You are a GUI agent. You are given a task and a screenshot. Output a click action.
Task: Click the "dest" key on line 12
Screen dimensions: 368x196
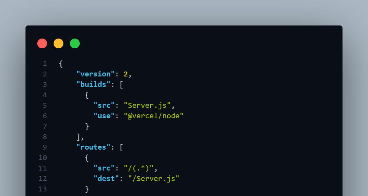click(106, 179)
